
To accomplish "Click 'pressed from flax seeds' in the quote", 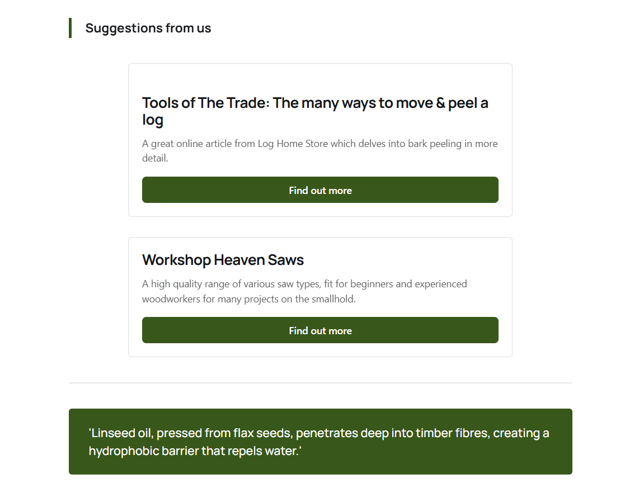I will [224, 433].
